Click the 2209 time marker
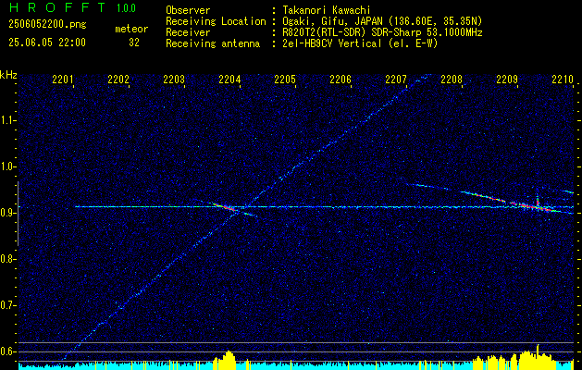 (507, 80)
